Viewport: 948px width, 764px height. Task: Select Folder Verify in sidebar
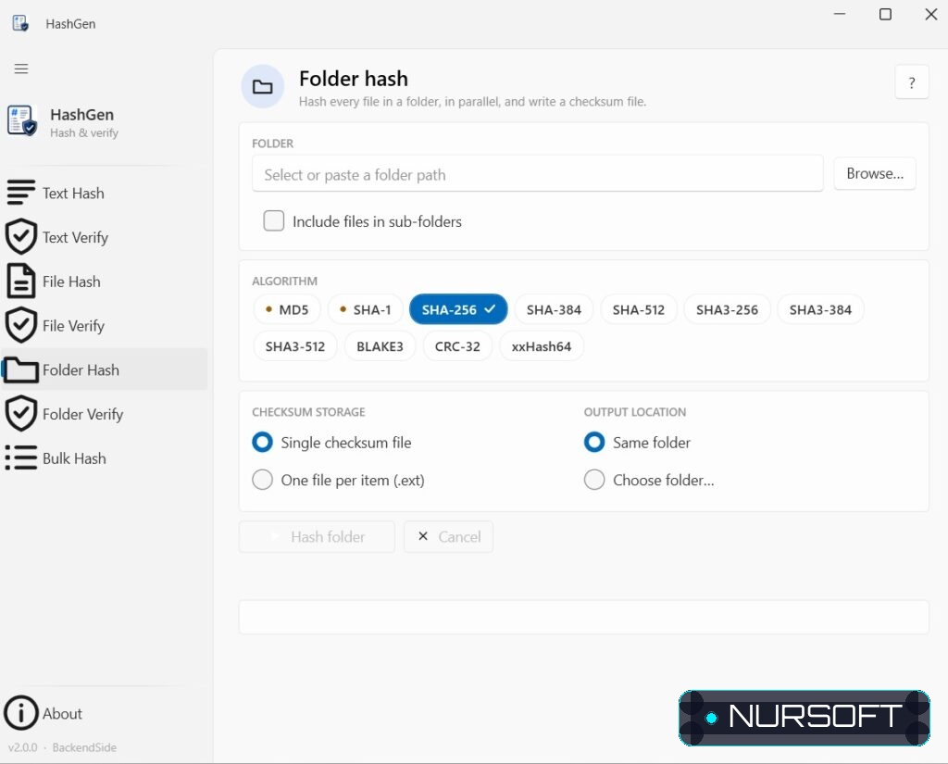pos(82,414)
